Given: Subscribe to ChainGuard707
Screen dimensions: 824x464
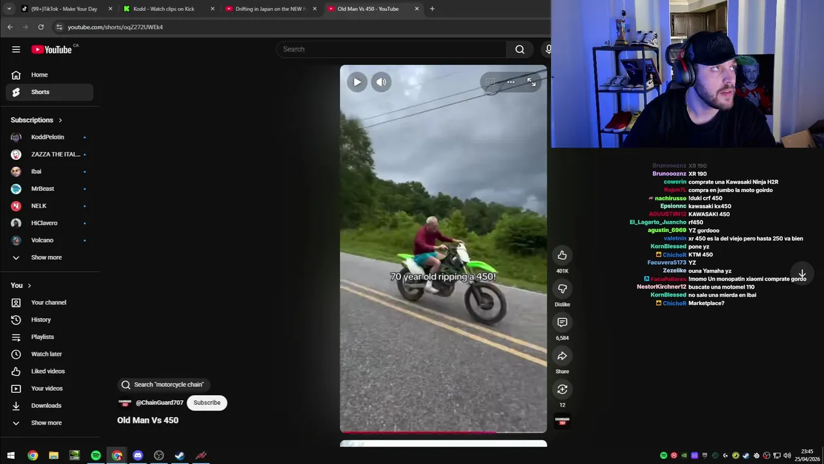Looking at the screenshot, I should [x=207, y=403].
